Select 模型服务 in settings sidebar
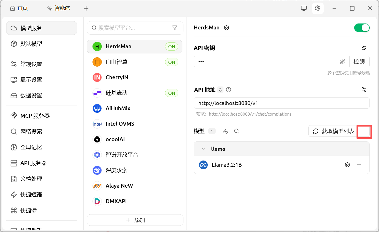The image size is (379, 232). click(42, 28)
